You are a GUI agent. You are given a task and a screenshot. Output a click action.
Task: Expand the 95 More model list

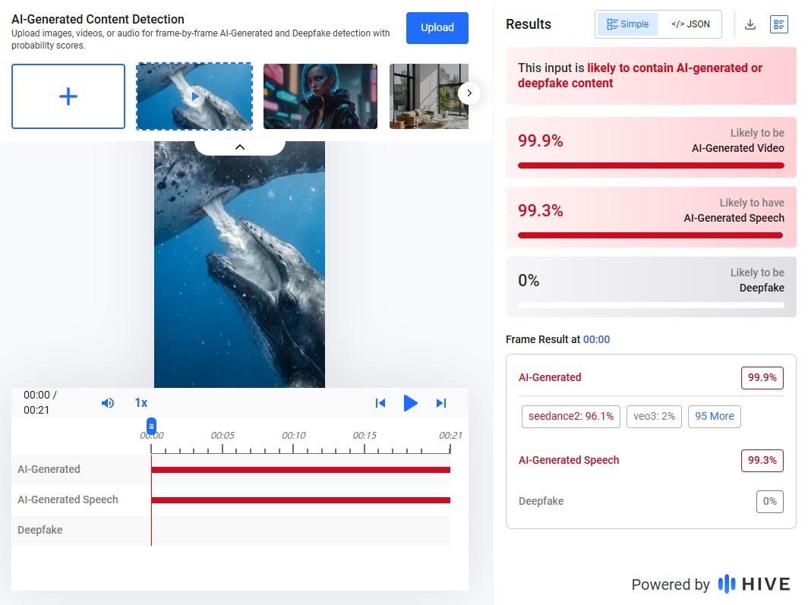pyautogui.click(x=714, y=416)
